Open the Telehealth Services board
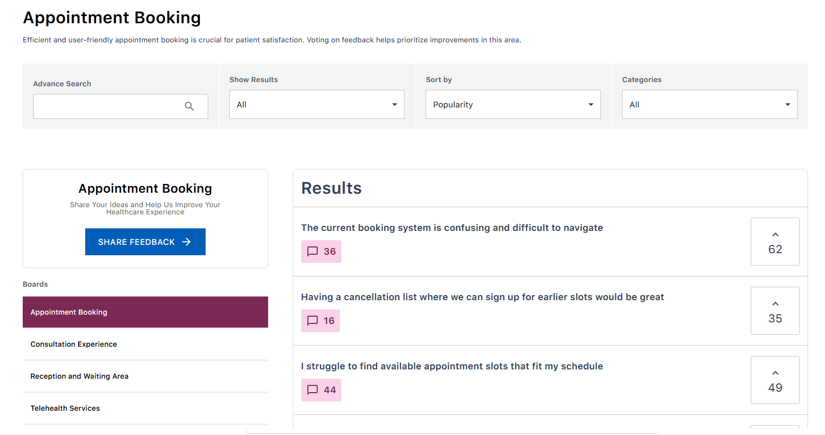The width and height of the screenshot is (825, 435). point(145,408)
